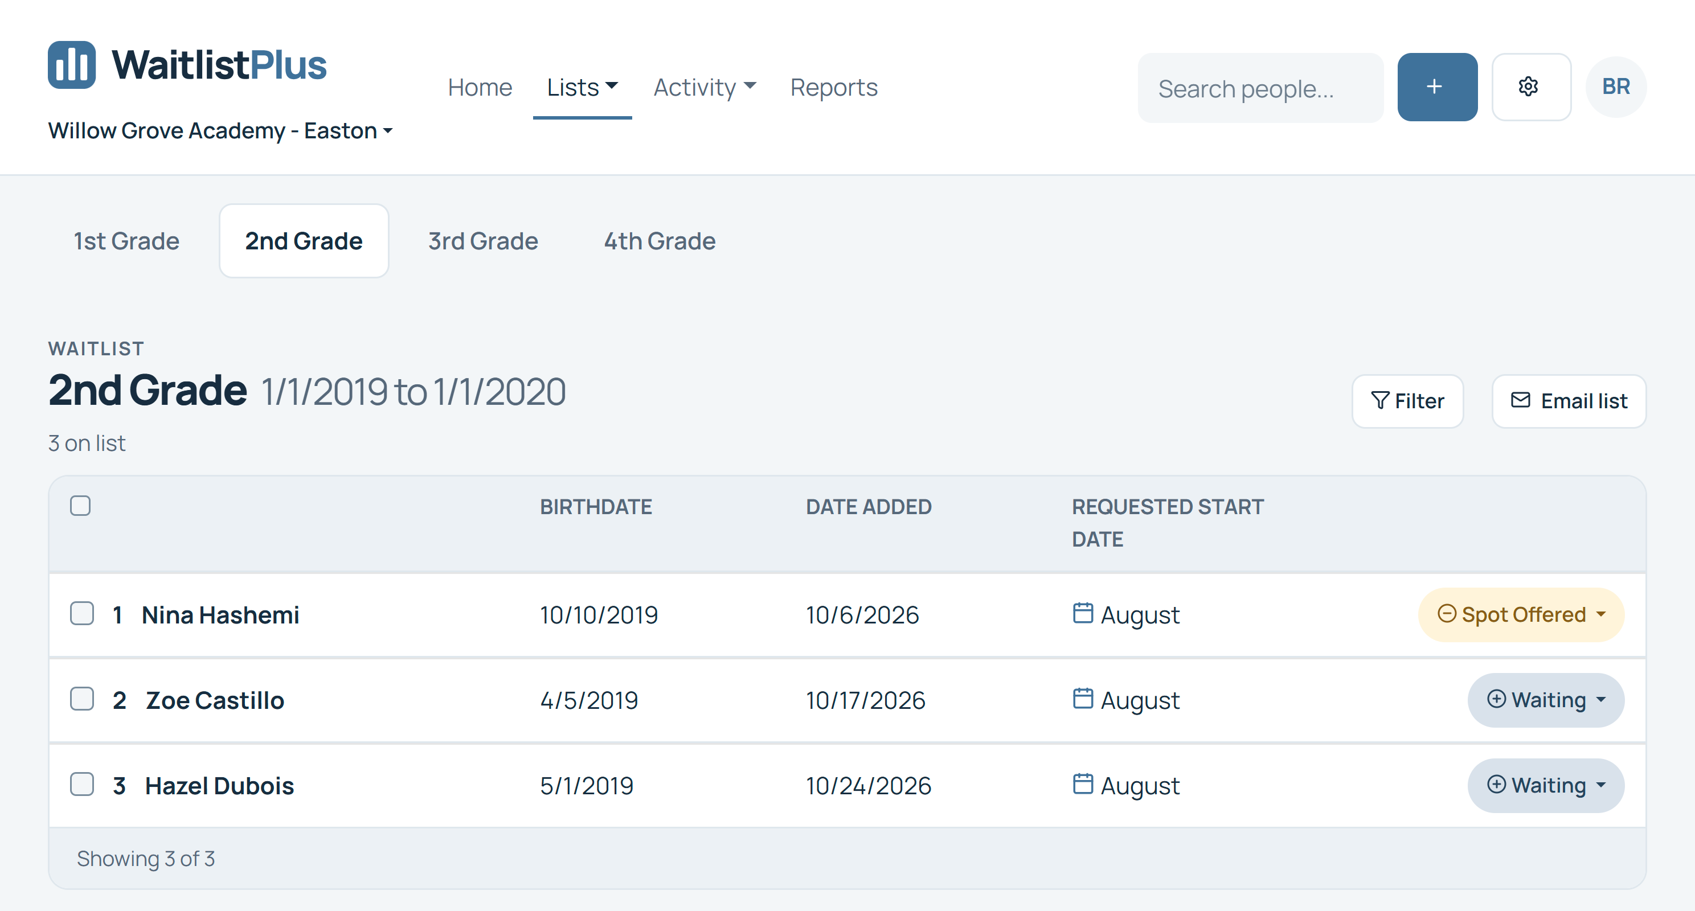Focus the Search people input field
1695x911 pixels.
click(x=1260, y=88)
